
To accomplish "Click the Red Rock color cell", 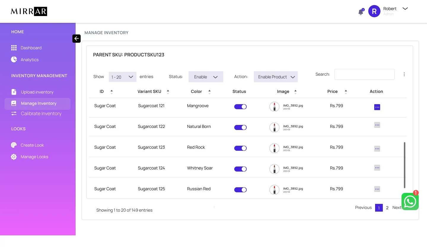I will click(x=196, y=147).
